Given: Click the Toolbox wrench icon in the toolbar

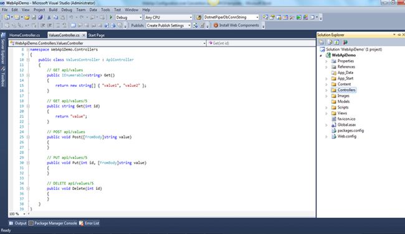Looking at the screenshot, I should coord(292,17).
